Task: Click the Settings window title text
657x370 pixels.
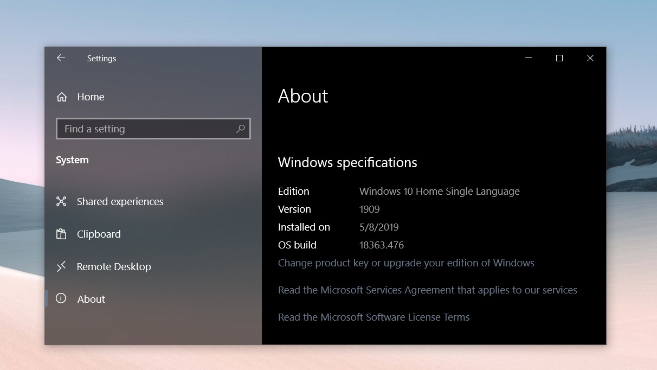Action: [x=101, y=59]
